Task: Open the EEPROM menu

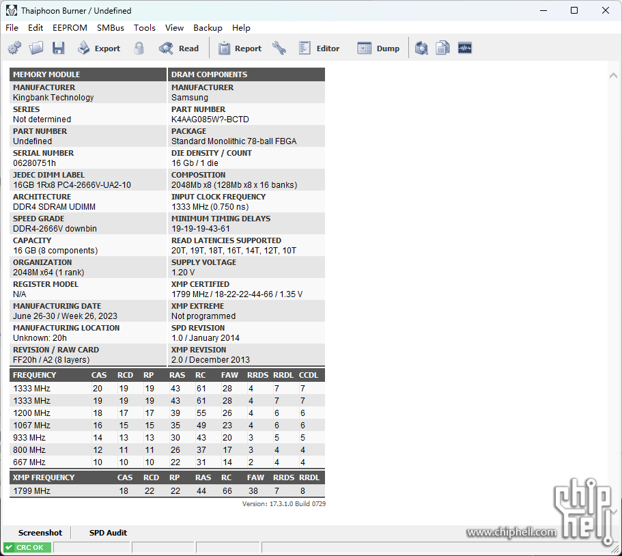Action: pos(70,28)
